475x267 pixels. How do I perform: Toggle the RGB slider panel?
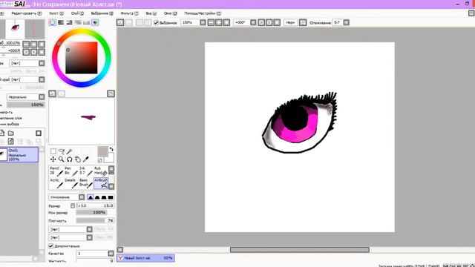[61, 22]
